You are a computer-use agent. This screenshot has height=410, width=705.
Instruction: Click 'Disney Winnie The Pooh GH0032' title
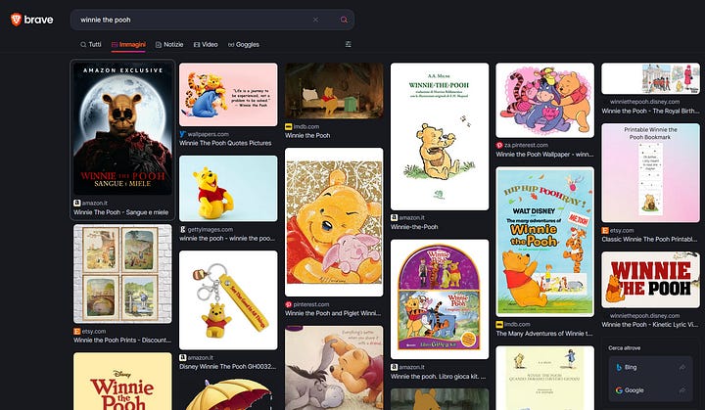click(x=228, y=367)
